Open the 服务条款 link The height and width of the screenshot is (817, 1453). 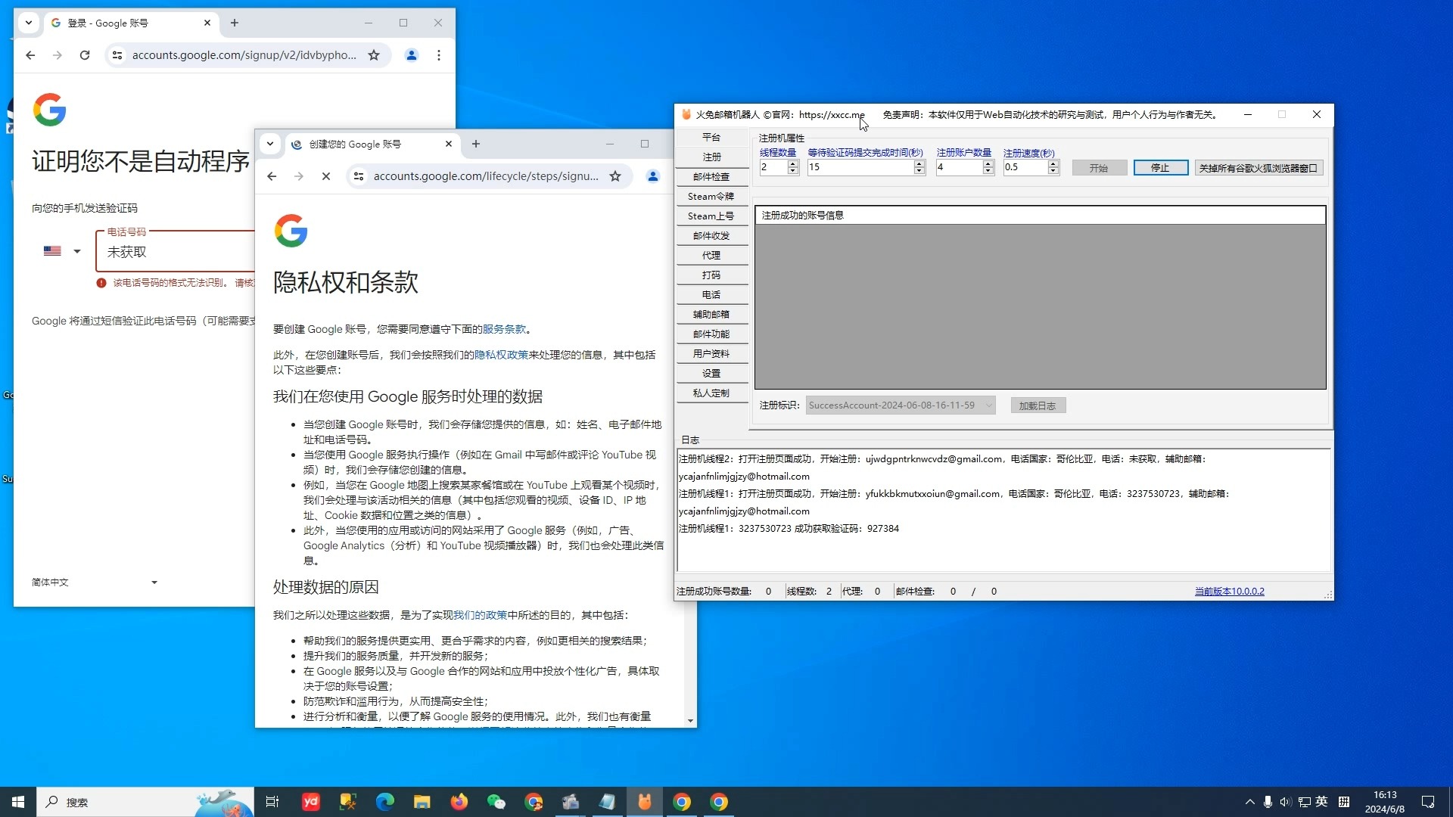(504, 329)
